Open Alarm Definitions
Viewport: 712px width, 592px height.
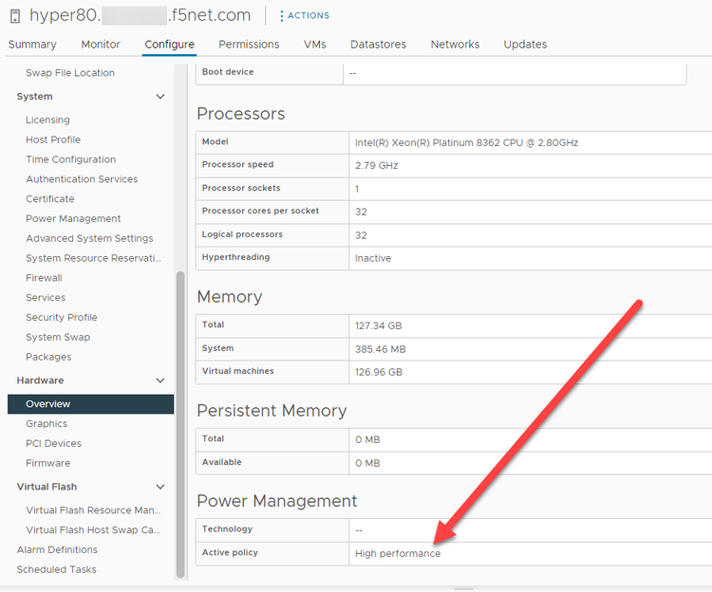[57, 550]
